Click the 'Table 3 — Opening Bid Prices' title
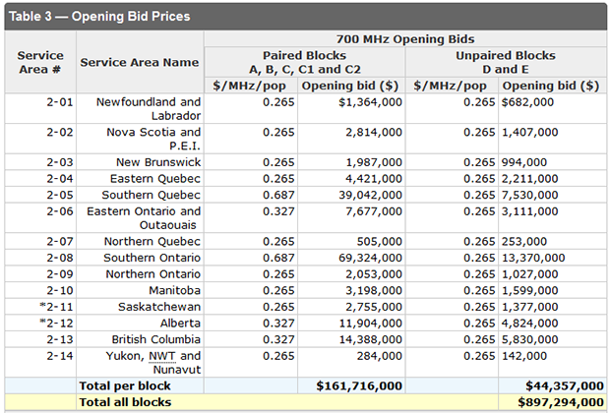The image size is (610, 413). (99, 17)
